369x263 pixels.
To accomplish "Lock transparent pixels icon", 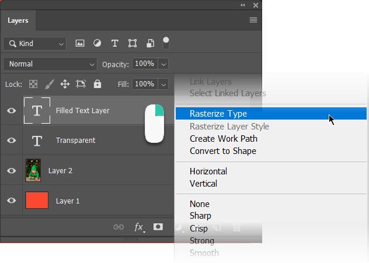I will coord(34,84).
